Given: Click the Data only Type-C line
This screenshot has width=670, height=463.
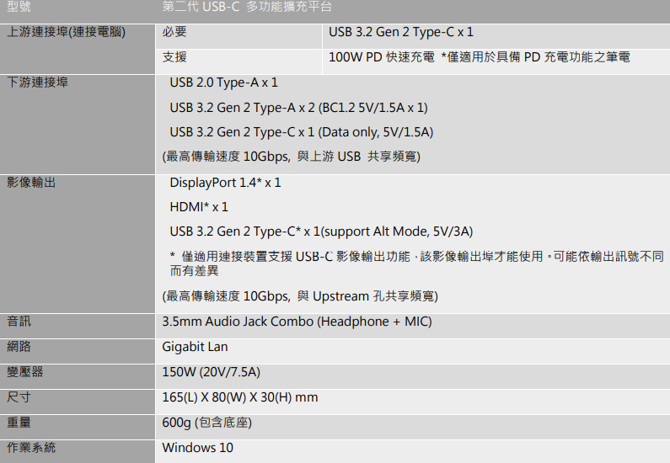Looking at the screenshot, I should [301, 132].
